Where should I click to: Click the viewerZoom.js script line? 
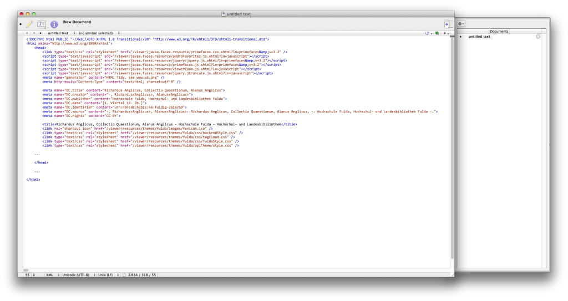(x=151, y=69)
